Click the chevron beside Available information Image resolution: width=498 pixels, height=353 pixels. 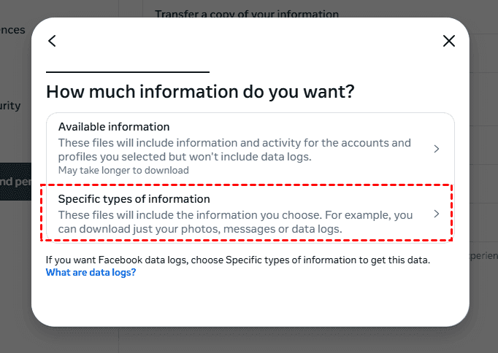pos(437,149)
